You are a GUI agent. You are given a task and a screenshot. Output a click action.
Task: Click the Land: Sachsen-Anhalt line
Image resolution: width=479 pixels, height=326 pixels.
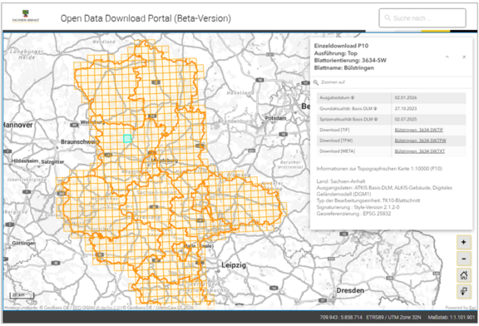341,181
